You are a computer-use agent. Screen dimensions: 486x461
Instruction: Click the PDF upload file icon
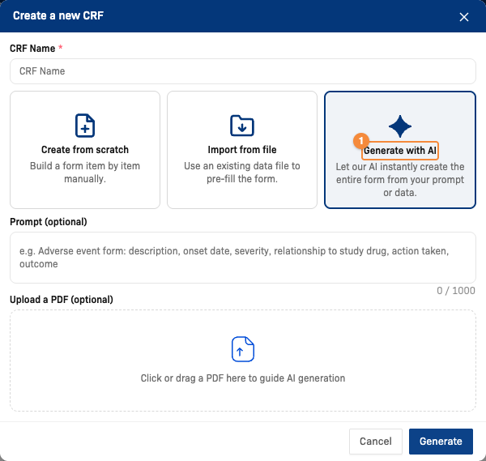click(x=243, y=349)
